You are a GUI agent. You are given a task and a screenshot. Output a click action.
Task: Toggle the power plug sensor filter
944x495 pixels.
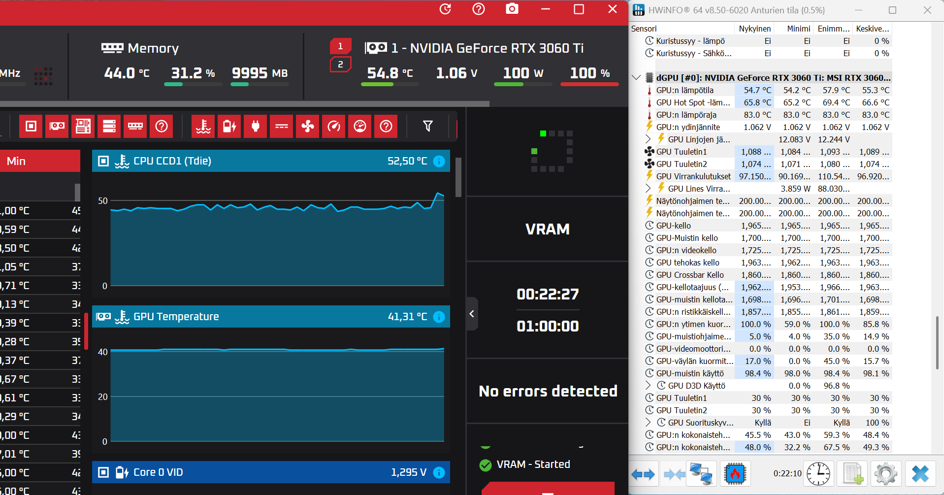(256, 127)
